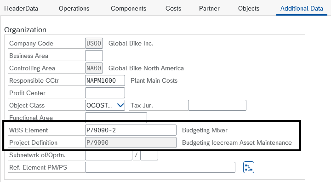Image resolution: width=331 pixels, height=182 pixels.
Task: Switch to the Operations tab
Action: click(74, 8)
